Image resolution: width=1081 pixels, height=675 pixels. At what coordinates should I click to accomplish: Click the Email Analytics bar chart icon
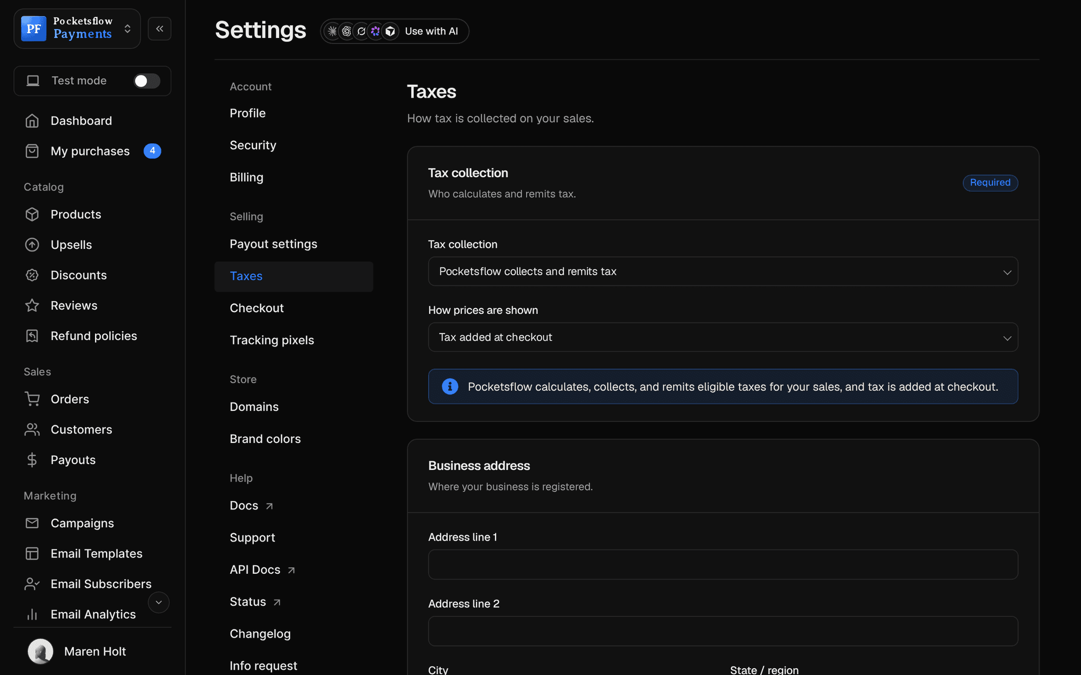[x=32, y=614]
